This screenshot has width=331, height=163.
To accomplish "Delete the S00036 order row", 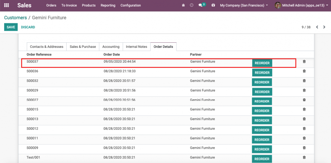I will [304, 71].
